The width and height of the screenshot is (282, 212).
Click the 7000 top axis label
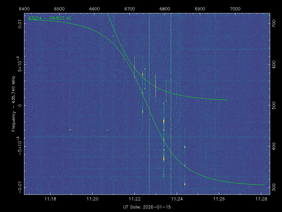pos(235,9)
